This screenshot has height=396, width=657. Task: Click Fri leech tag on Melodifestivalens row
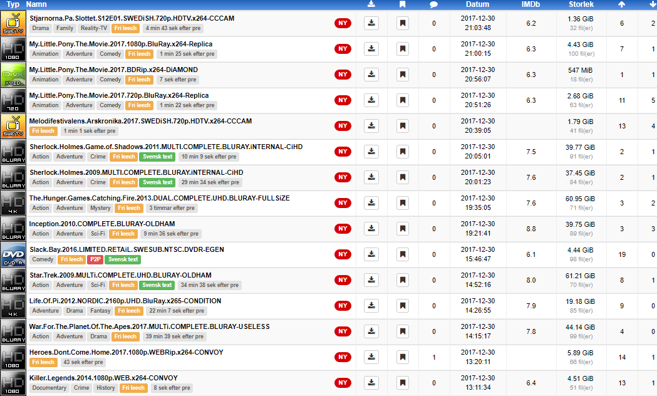tap(43, 131)
